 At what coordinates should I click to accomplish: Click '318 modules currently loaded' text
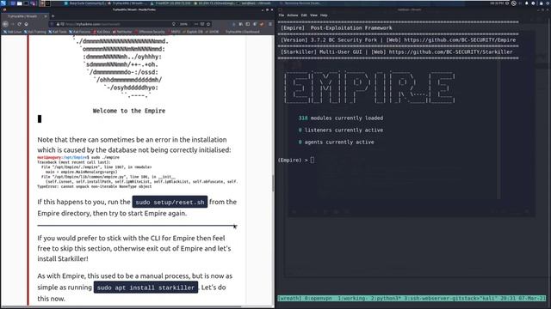point(341,118)
